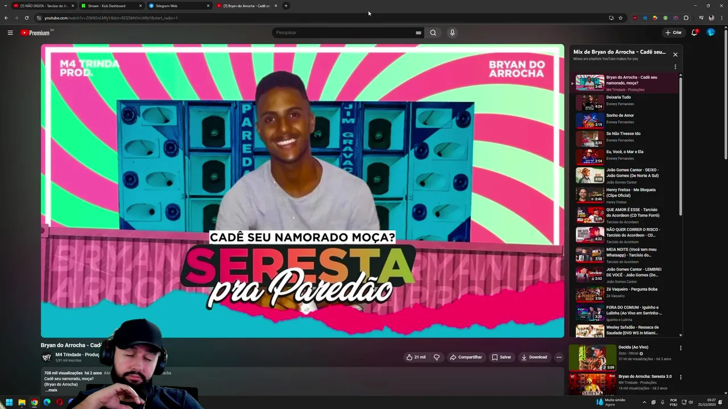728x409 pixels.
Task: Play NÃO QUER CORRER O RISCO from mix
Action: [626, 235]
